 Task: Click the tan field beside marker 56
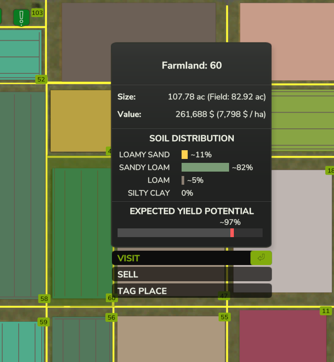click(x=171, y=339)
